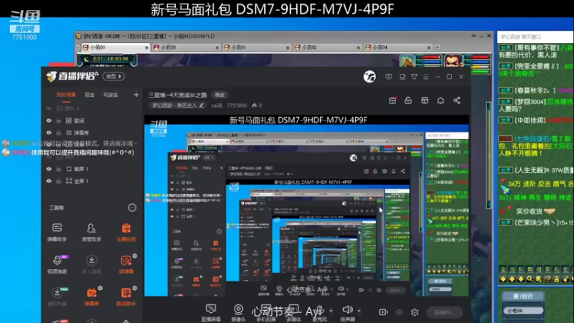
Task: Open the 虚拟形象 tool
Action: [x=57, y=296]
